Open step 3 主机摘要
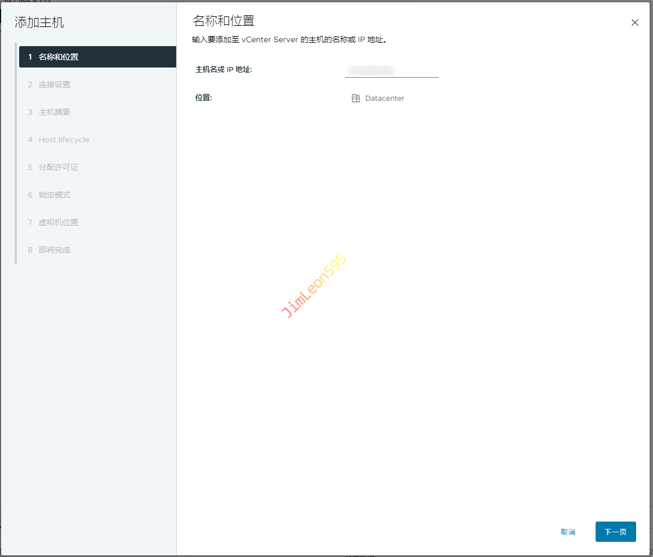 click(55, 112)
